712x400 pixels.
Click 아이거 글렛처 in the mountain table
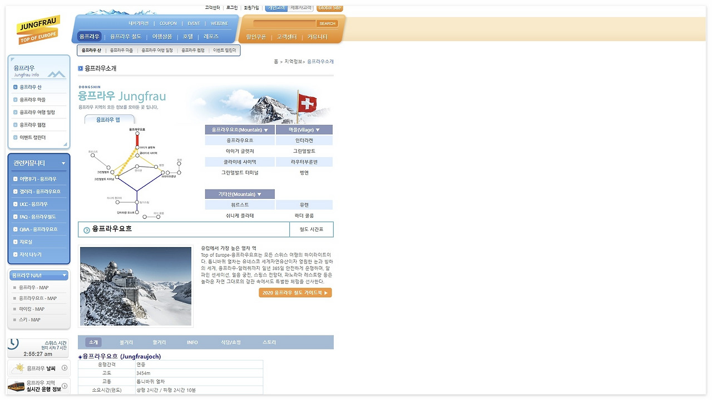240,151
